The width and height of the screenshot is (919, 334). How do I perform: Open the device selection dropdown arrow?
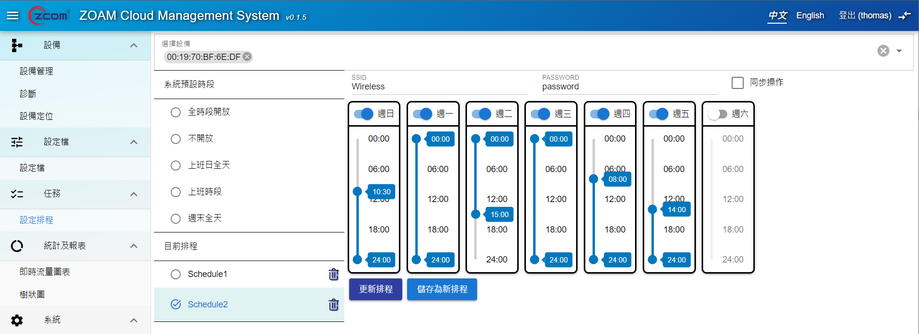[899, 51]
